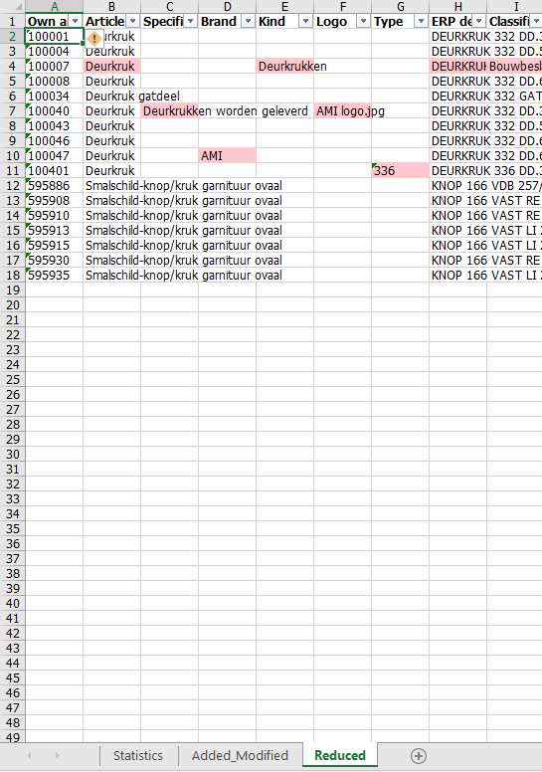
Task: Expand the Kind column filter arrow
Action: point(305,21)
